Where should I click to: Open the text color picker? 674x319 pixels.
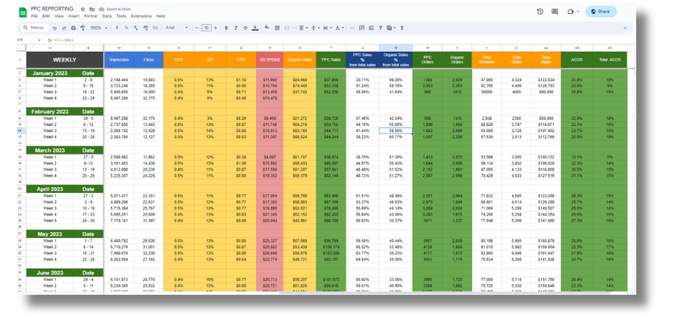pos(255,28)
